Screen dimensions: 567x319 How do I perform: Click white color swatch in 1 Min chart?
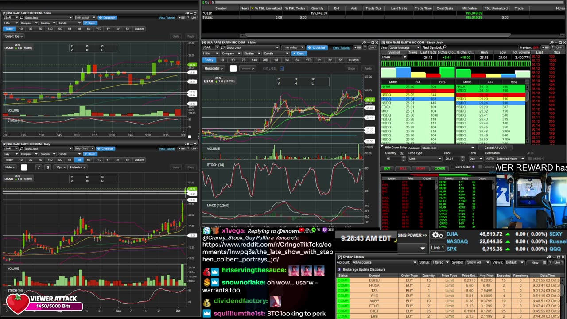click(x=233, y=68)
